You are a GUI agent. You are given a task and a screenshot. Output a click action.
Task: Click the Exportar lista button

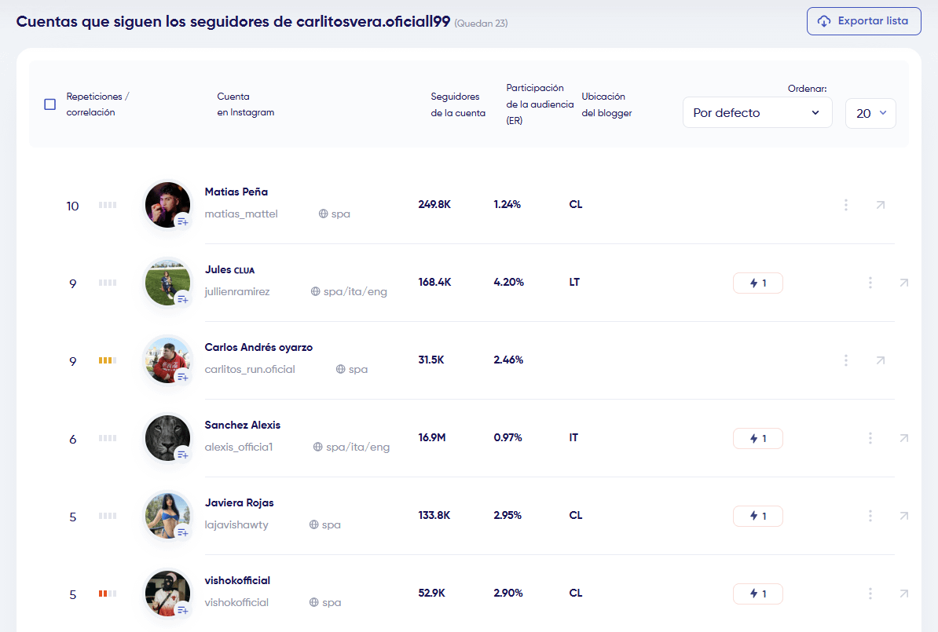pyautogui.click(x=863, y=21)
